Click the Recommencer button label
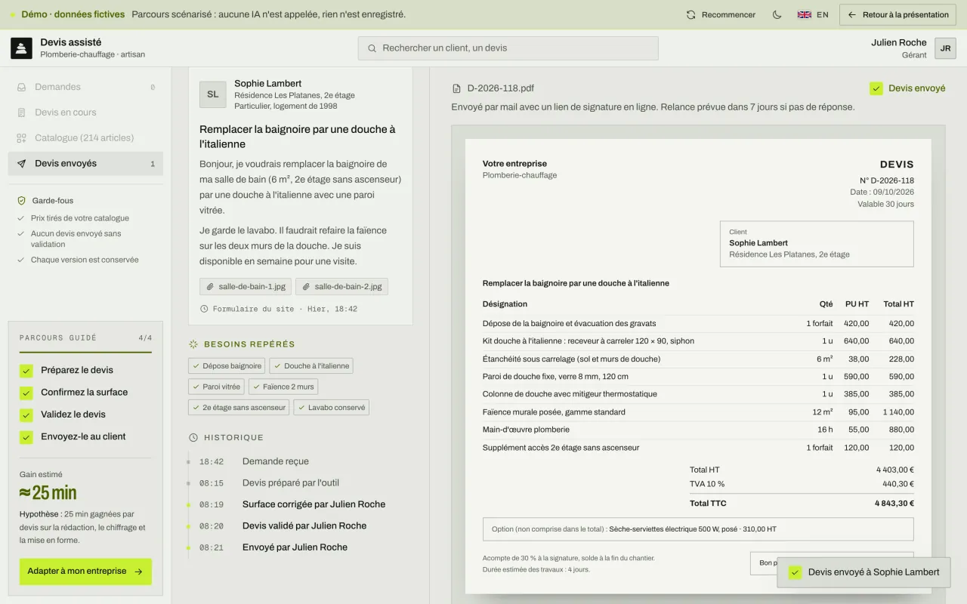This screenshot has height=604, width=967. point(728,14)
